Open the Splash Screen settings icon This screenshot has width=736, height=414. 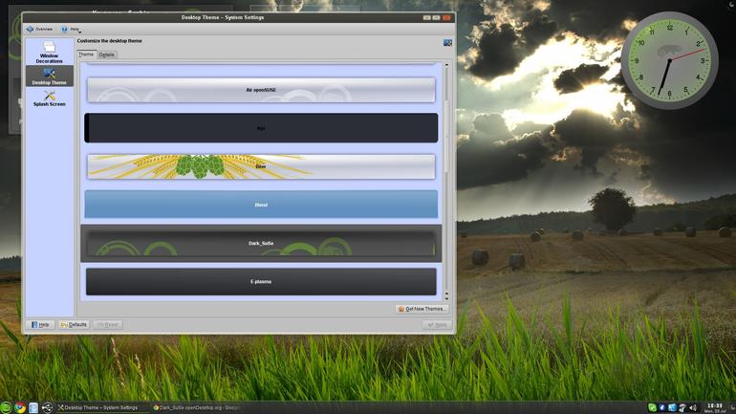[50, 98]
